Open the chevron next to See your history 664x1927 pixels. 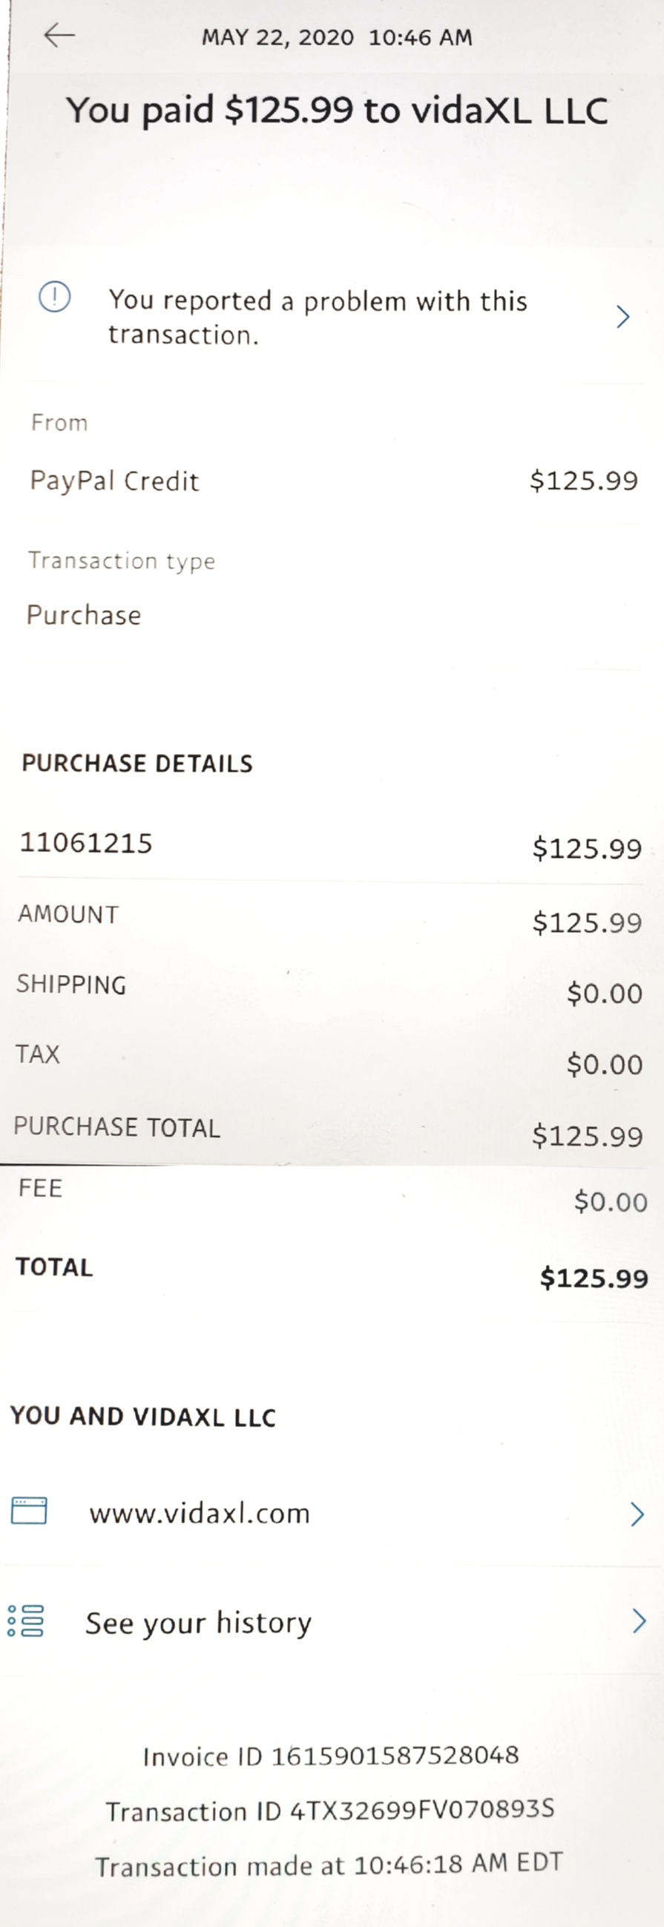point(639,1621)
